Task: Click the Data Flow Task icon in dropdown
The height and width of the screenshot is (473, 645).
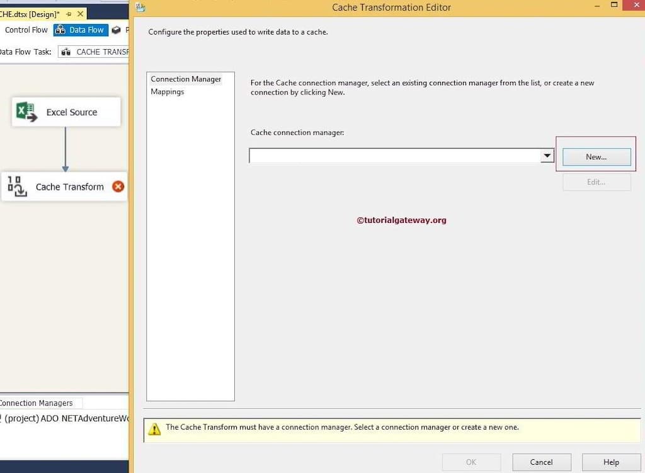Action: click(66, 52)
